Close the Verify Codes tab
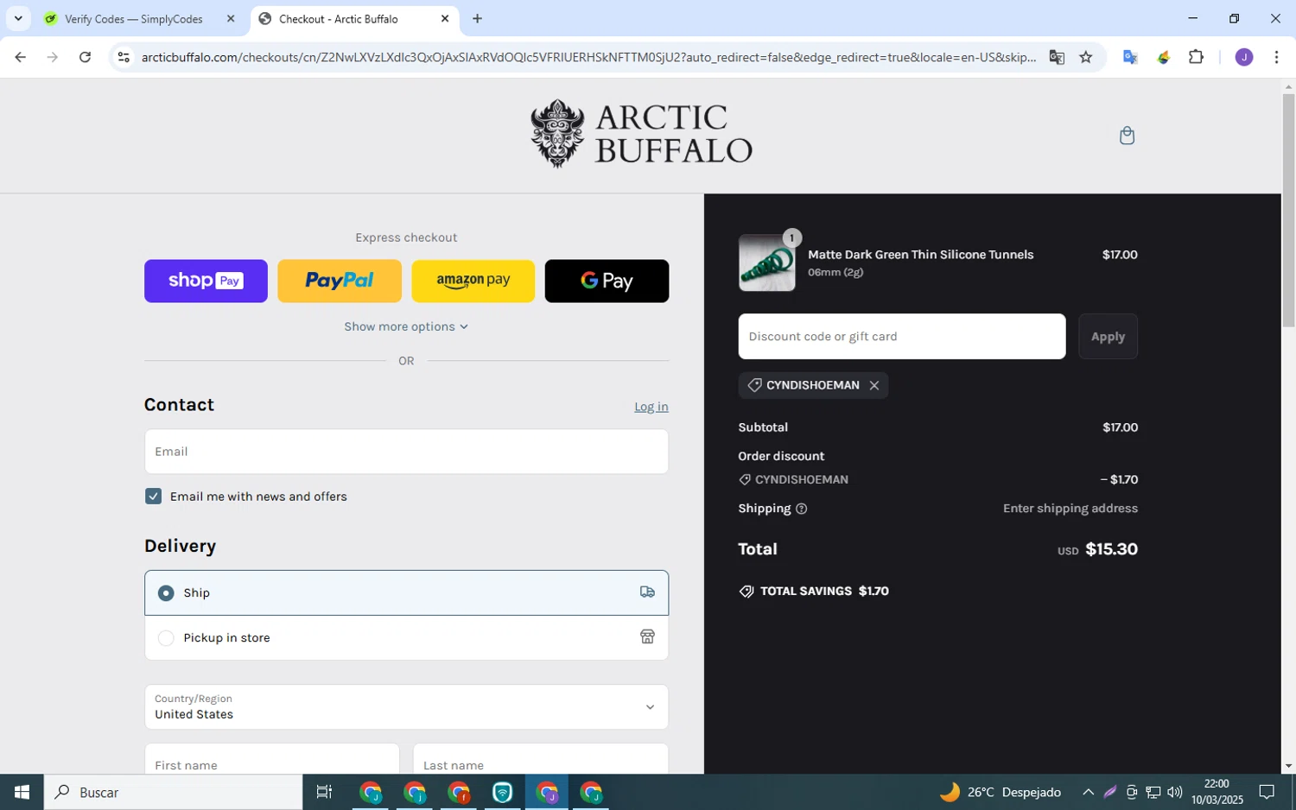The image size is (1296, 810). [231, 19]
